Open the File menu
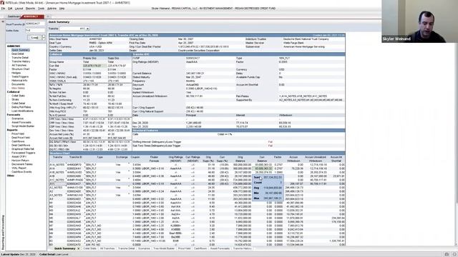Viewport: 458px width, 257px height. click(x=3, y=9)
